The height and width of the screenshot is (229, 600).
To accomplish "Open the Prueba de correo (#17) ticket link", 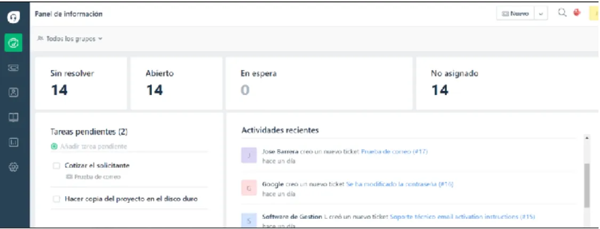I will (394, 152).
